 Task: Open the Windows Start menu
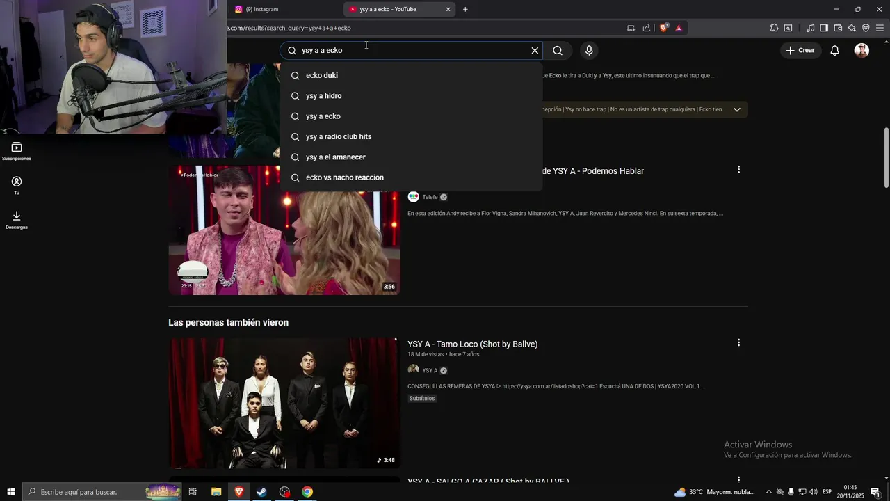[11, 492]
